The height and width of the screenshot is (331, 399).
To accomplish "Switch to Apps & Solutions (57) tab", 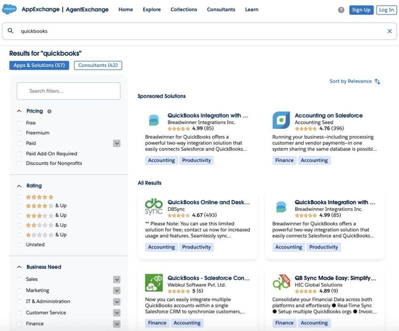I will tap(39, 65).
